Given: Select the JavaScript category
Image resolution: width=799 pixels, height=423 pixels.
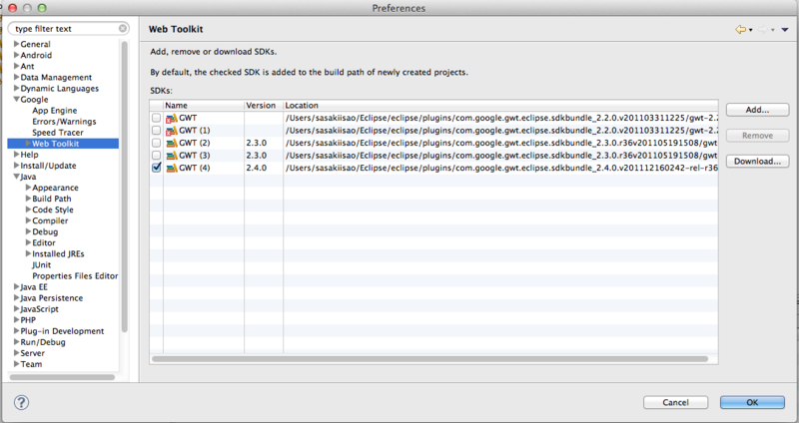Looking at the screenshot, I should tap(39, 309).
